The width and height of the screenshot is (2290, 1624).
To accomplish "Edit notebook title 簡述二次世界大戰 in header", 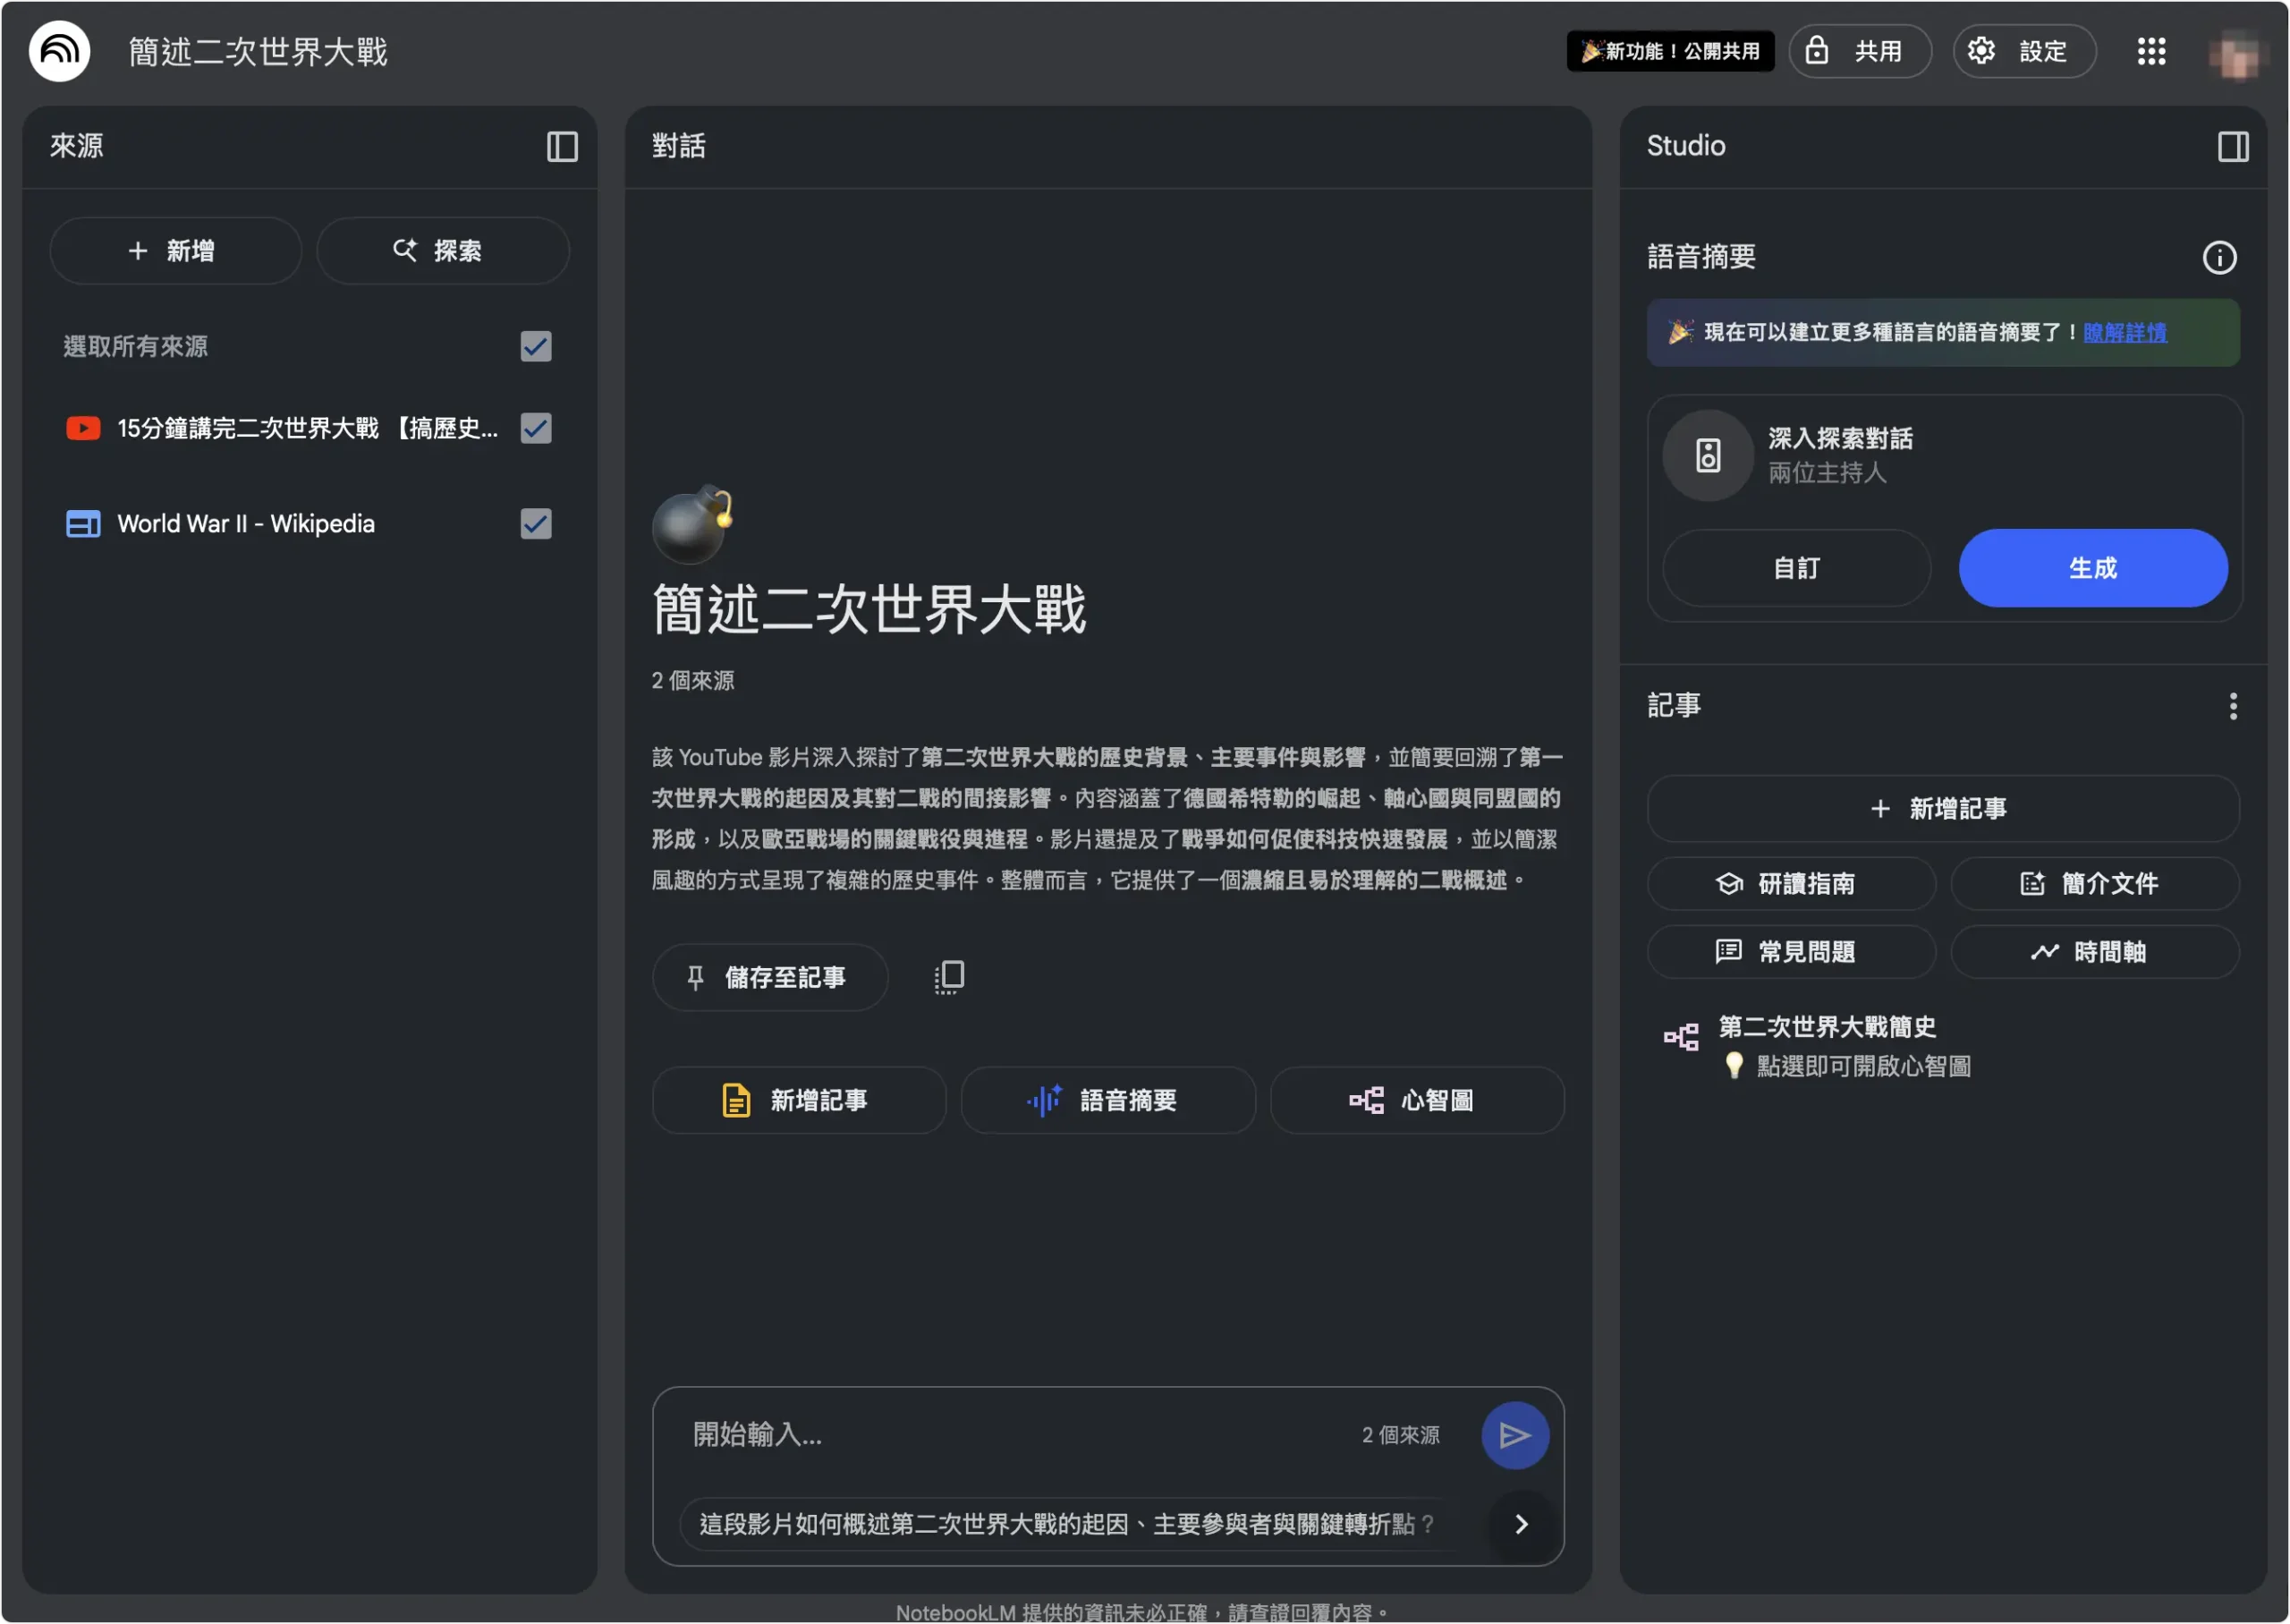I will (x=258, y=52).
